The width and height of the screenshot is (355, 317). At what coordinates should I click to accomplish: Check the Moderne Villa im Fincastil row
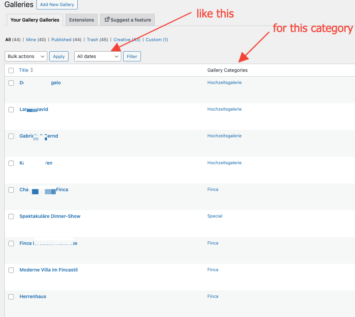pos(11,270)
